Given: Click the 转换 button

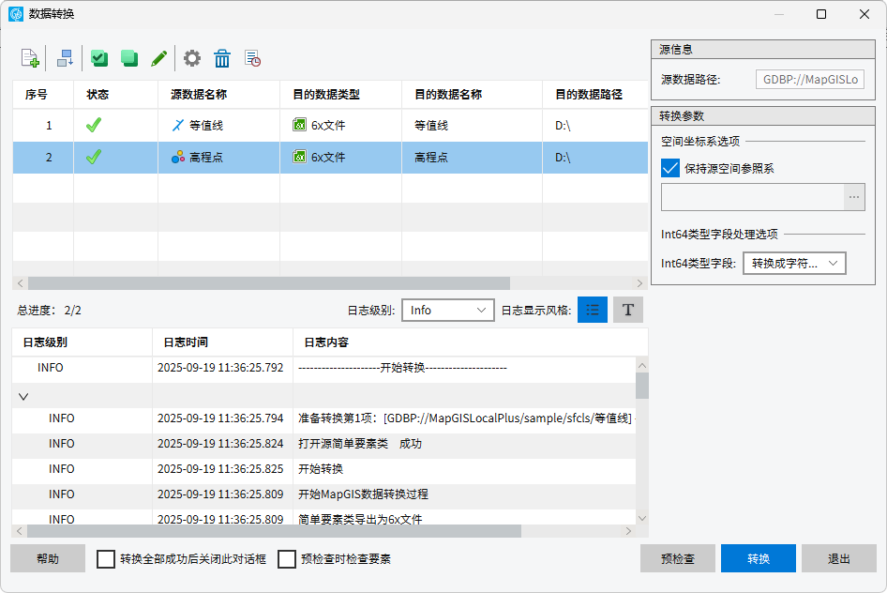Looking at the screenshot, I should (759, 558).
